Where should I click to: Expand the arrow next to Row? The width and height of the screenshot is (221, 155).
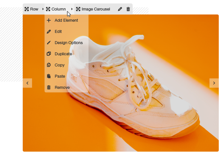point(43,9)
